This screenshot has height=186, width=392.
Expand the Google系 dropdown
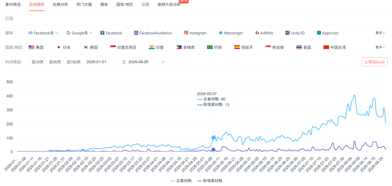tap(79, 33)
